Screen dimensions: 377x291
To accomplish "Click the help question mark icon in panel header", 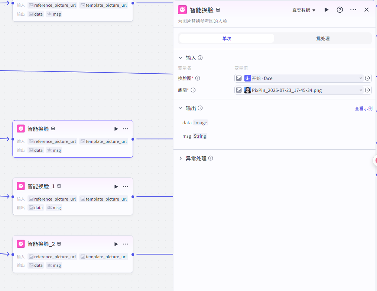I will tap(340, 10).
